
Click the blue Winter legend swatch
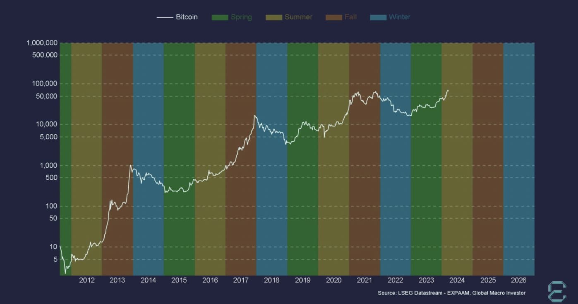pos(379,17)
